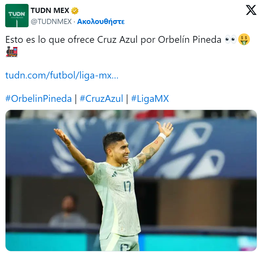Click the jersey number 17 in photo
This screenshot has height=253, width=260.
pyautogui.click(x=127, y=186)
